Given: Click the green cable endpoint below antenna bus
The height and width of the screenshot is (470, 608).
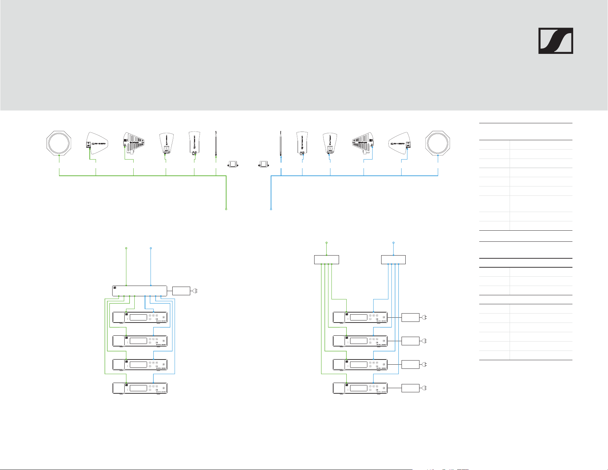Looking at the screenshot, I should pos(226,209).
